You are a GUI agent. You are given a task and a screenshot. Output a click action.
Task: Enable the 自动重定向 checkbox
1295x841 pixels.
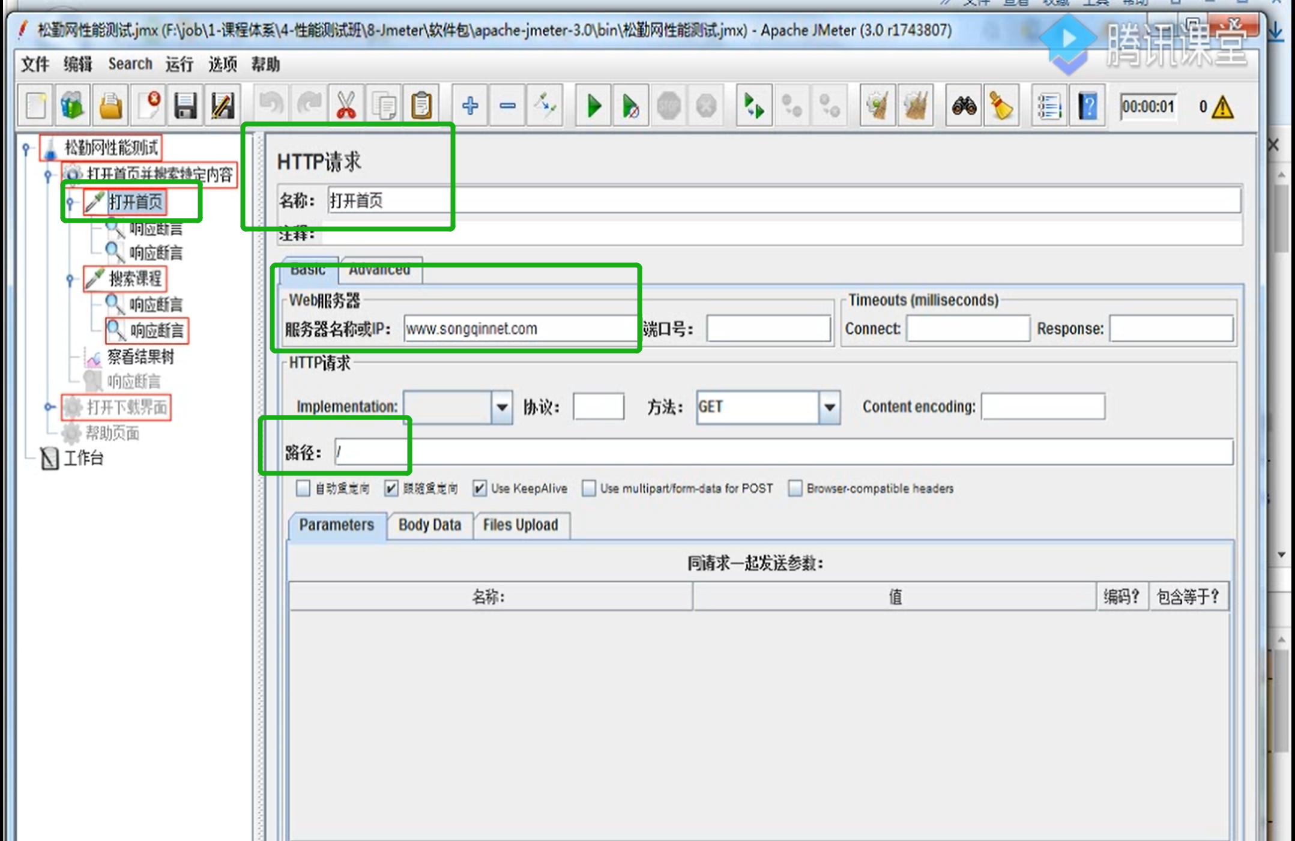pos(303,489)
